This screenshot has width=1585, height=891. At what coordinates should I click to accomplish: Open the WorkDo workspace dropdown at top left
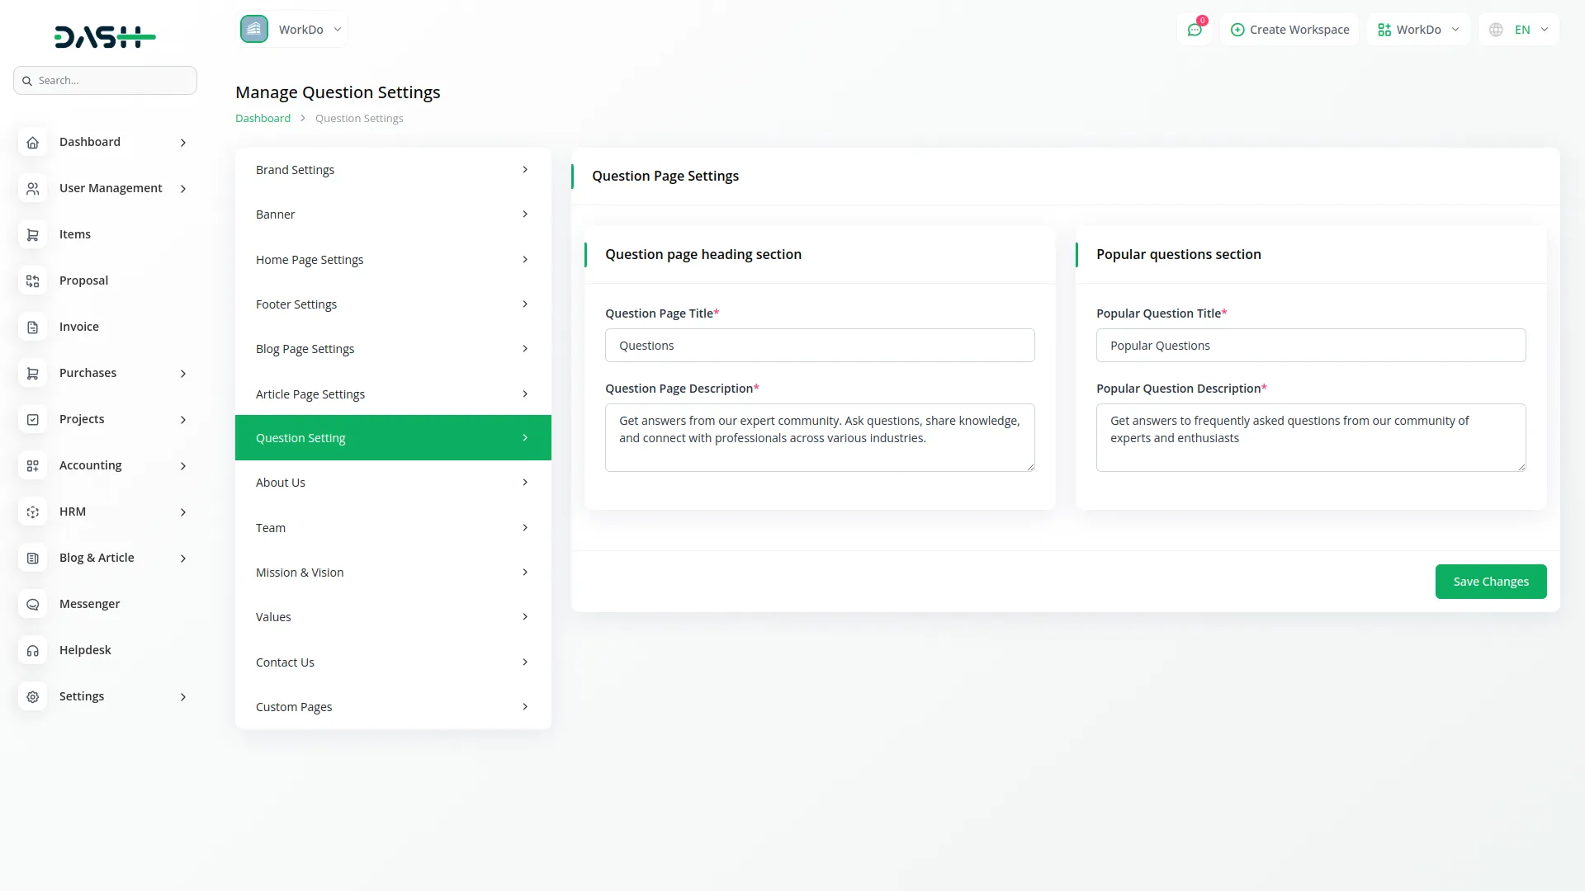[292, 30]
